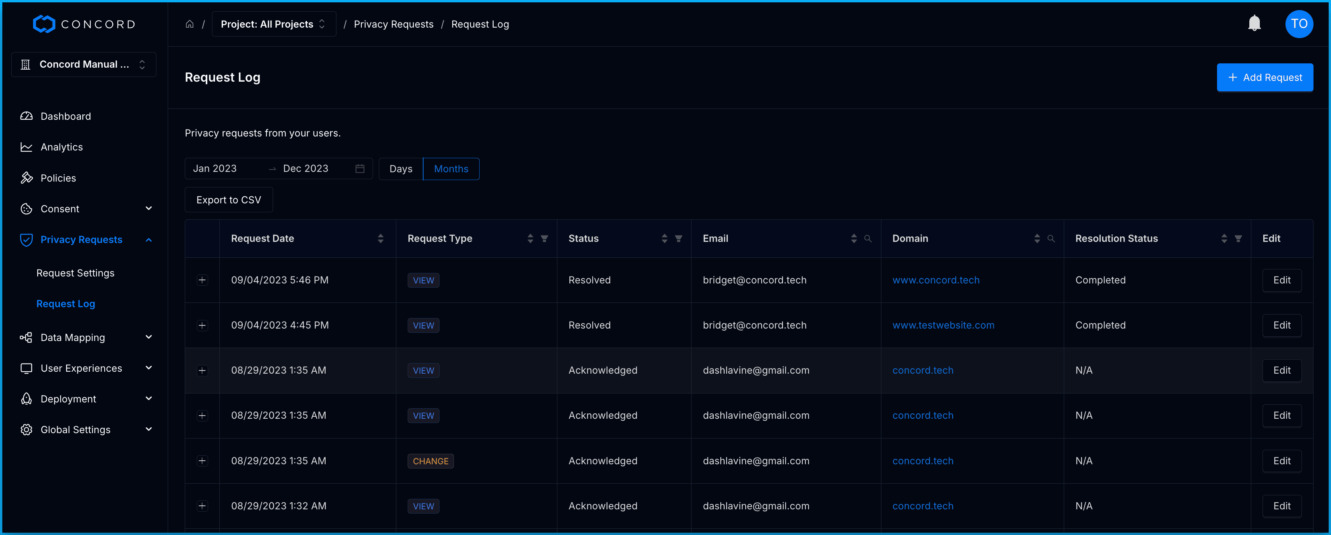The height and width of the screenshot is (535, 1331).
Task: Open the www.testwebsite.com domain link
Action: [x=943, y=325]
